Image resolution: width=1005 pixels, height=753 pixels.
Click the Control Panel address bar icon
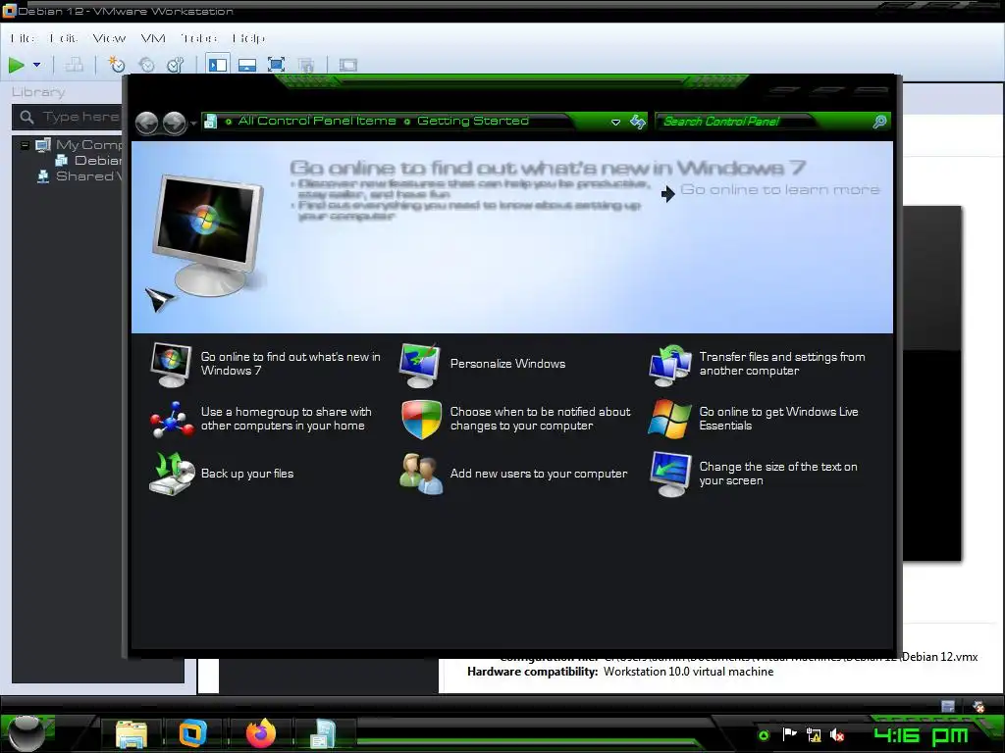[210, 121]
